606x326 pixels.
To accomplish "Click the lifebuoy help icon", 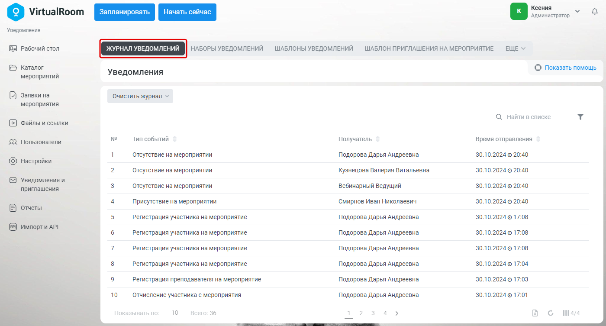I will coord(538,68).
